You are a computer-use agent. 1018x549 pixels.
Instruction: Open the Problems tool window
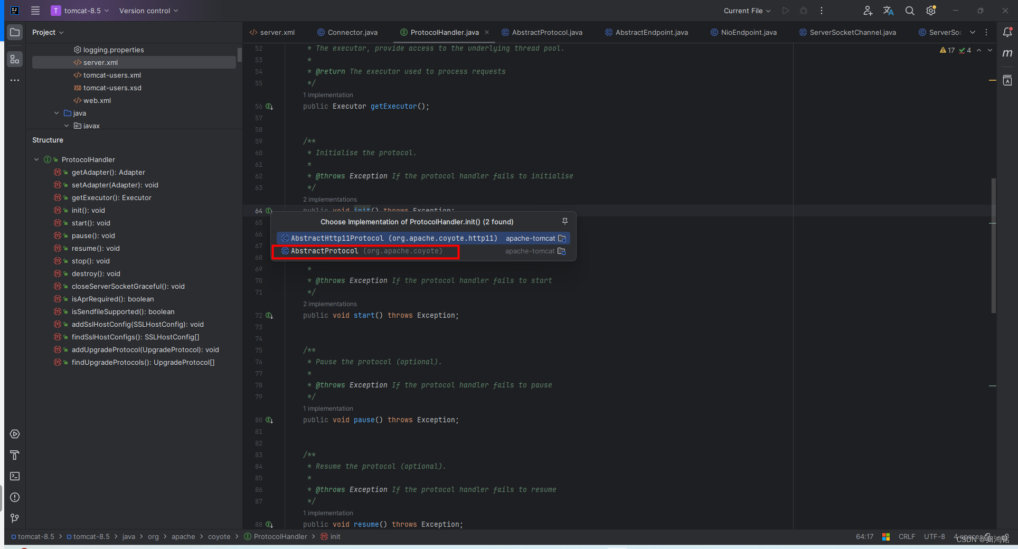coord(15,497)
